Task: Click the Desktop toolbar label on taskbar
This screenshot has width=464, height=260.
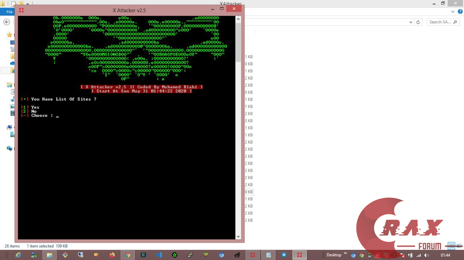Action: pyautogui.click(x=334, y=255)
